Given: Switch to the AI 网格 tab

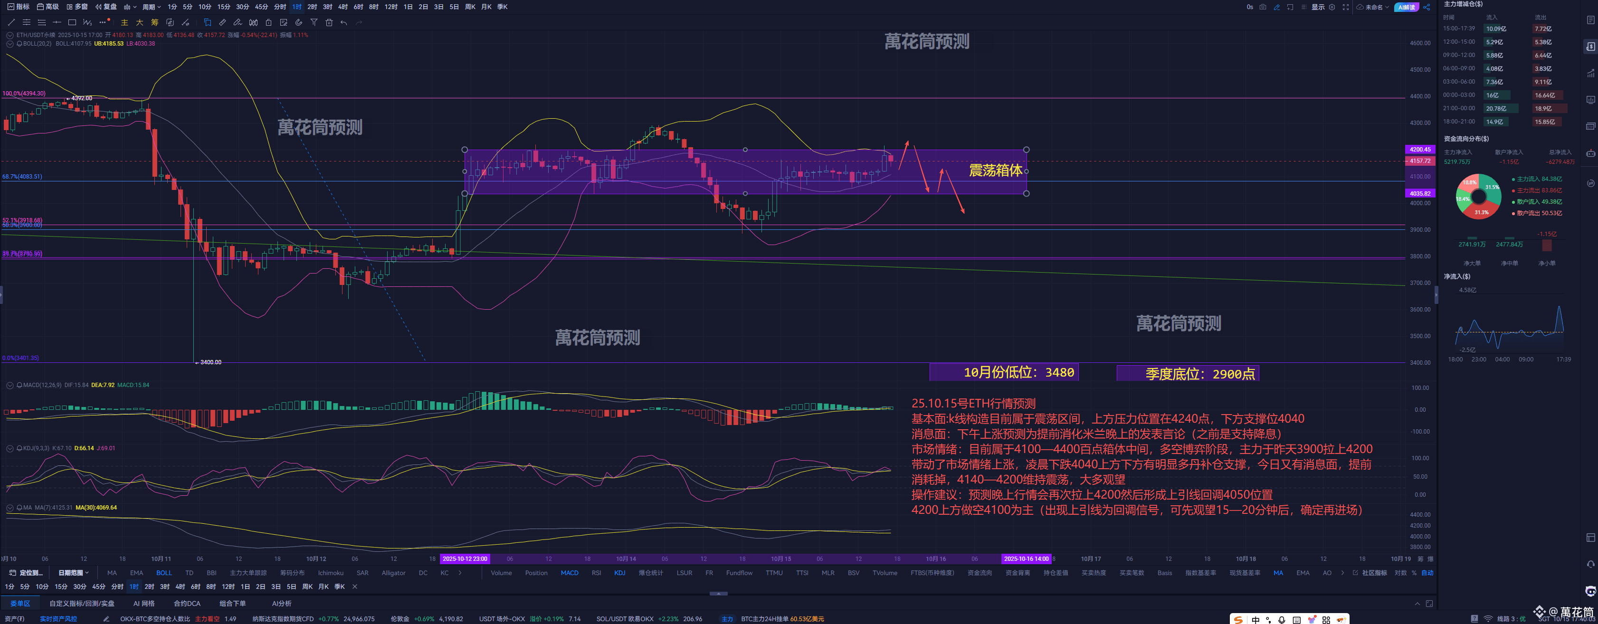Looking at the screenshot, I should (x=143, y=603).
